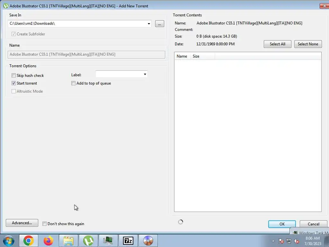Viewport: 329px width, 247px height.
Task: Click Select None button
Action: pyautogui.click(x=308, y=44)
